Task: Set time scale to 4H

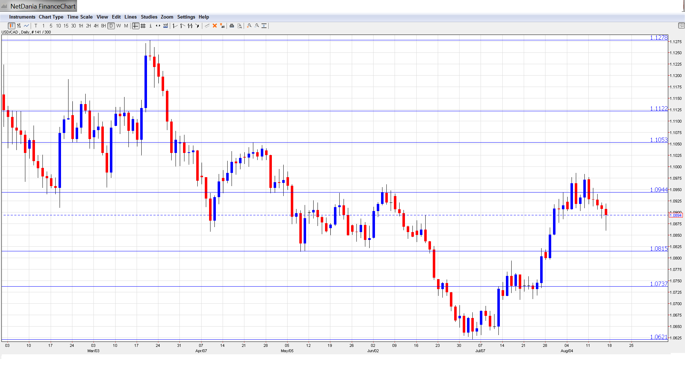Action: click(x=96, y=26)
